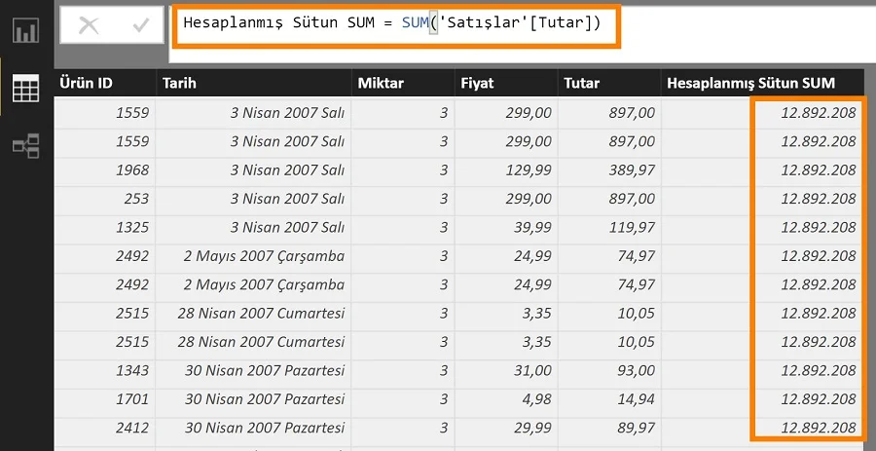
Task: Commit formula with the checkmark icon
Action: pyautogui.click(x=141, y=26)
